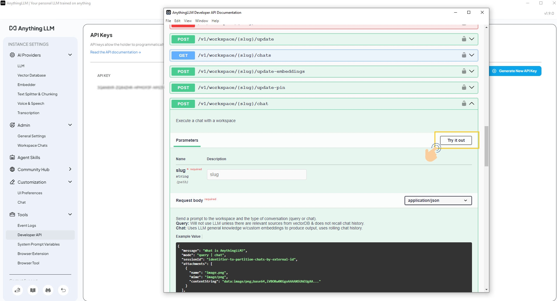557x301 pixels.
Task: Click the Agent Skills icon
Action: pyautogui.click(x=12, y=157)
